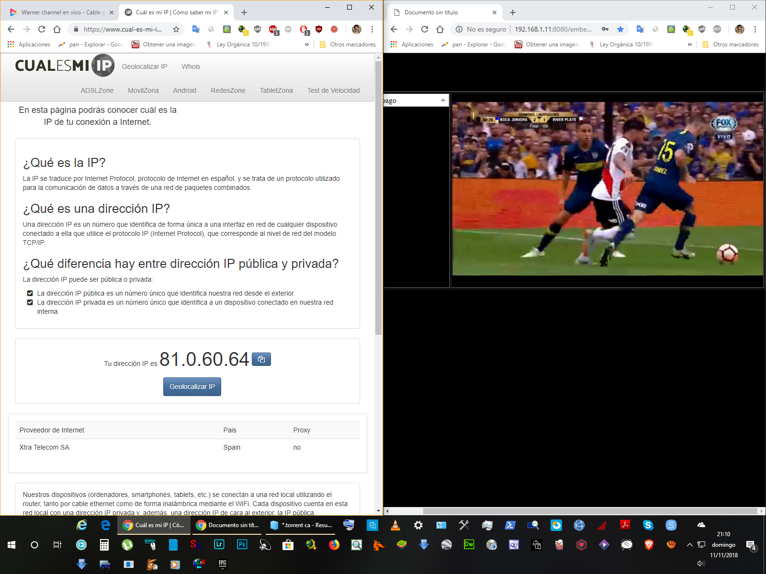Viewport: 766px width, 574px height.
Task: Click the CUALESMIIP site logo
Action: (x=65, y=66)
